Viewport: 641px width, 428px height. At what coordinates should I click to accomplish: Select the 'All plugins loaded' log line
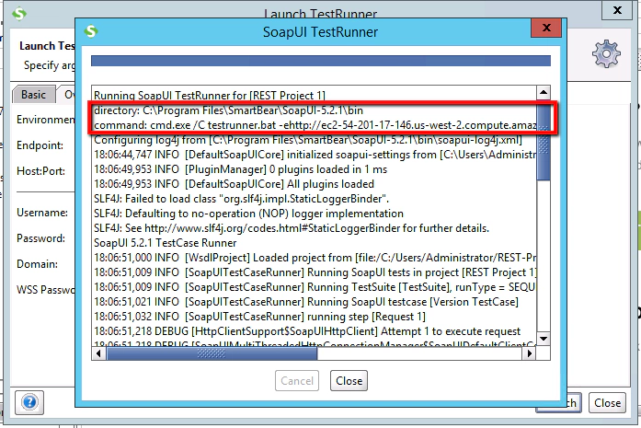pos(234,184)
